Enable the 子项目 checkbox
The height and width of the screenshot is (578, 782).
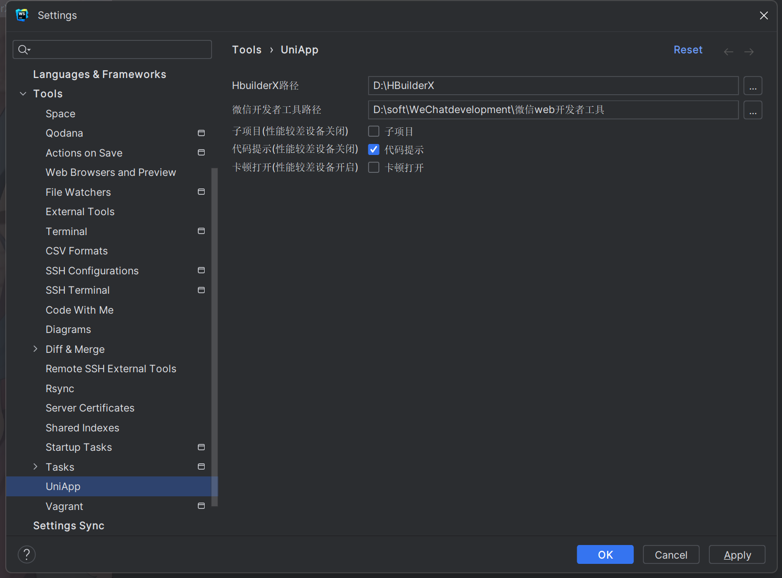click(374, 131)
